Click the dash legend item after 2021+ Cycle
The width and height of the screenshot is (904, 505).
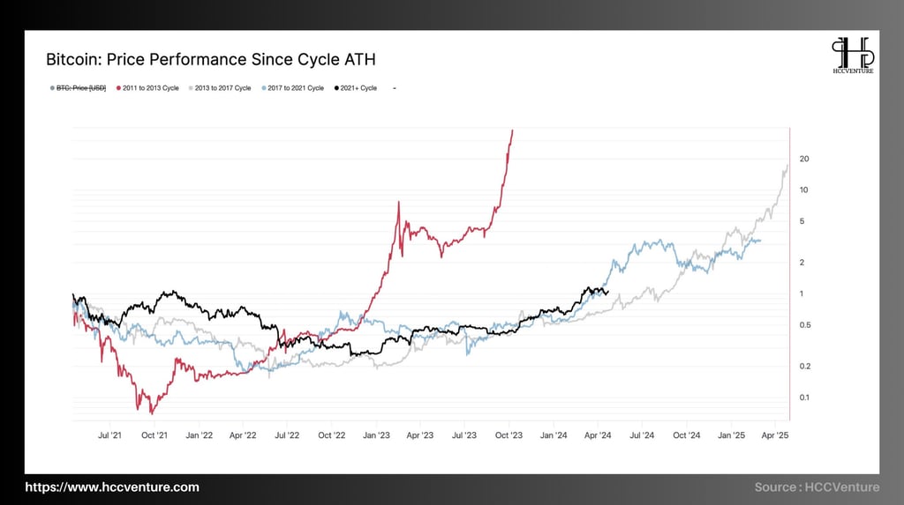tap(395, 88)
